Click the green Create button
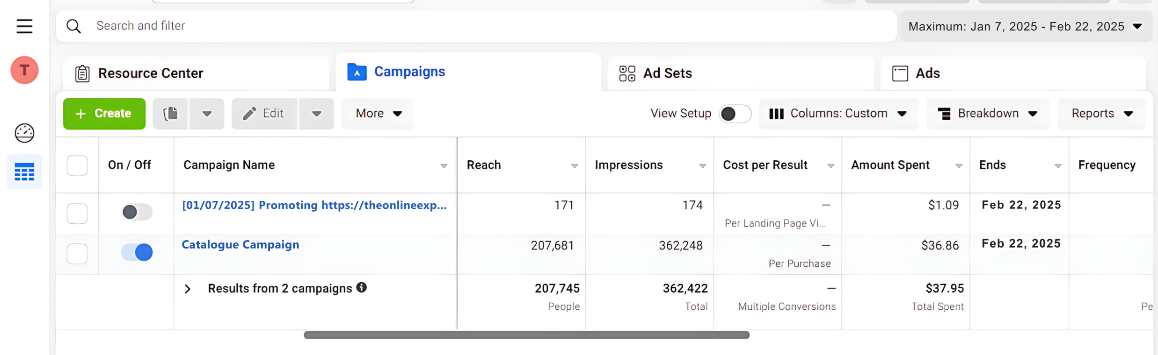Viewport: 1158px width, 355px height. [104, 114]
